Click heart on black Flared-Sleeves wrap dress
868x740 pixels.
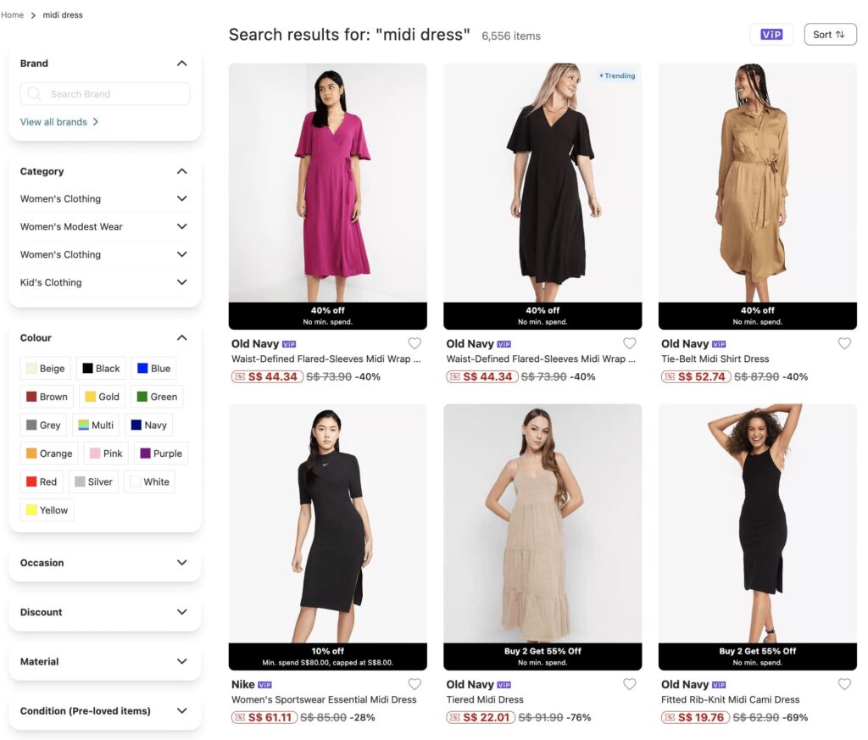click(629, 343)
